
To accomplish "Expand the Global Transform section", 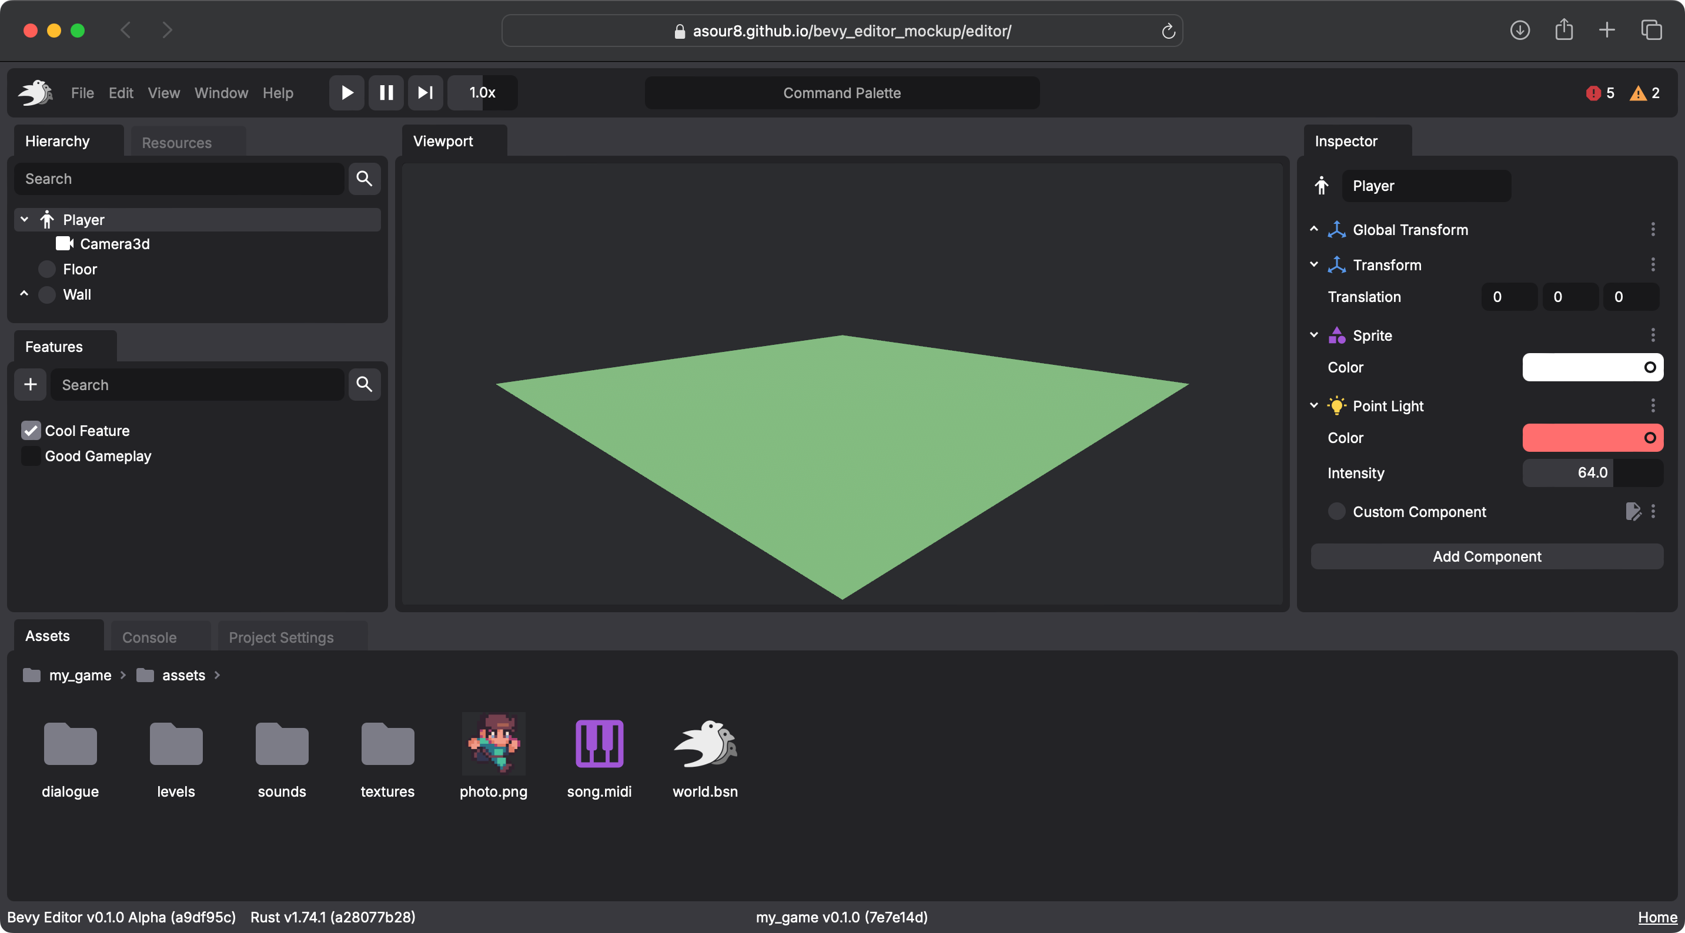I will pyautogui.click(x=1313, y=229).
